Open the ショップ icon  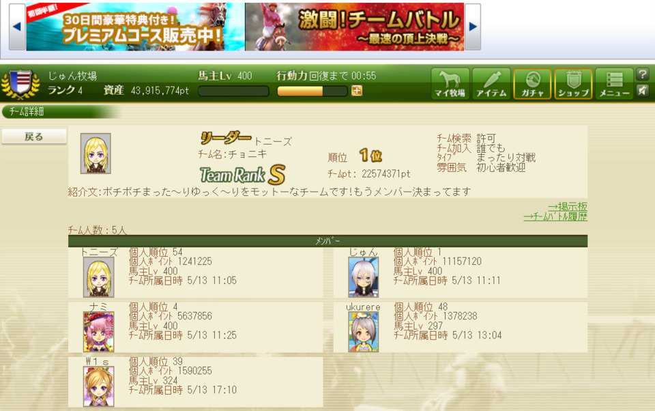574,83
